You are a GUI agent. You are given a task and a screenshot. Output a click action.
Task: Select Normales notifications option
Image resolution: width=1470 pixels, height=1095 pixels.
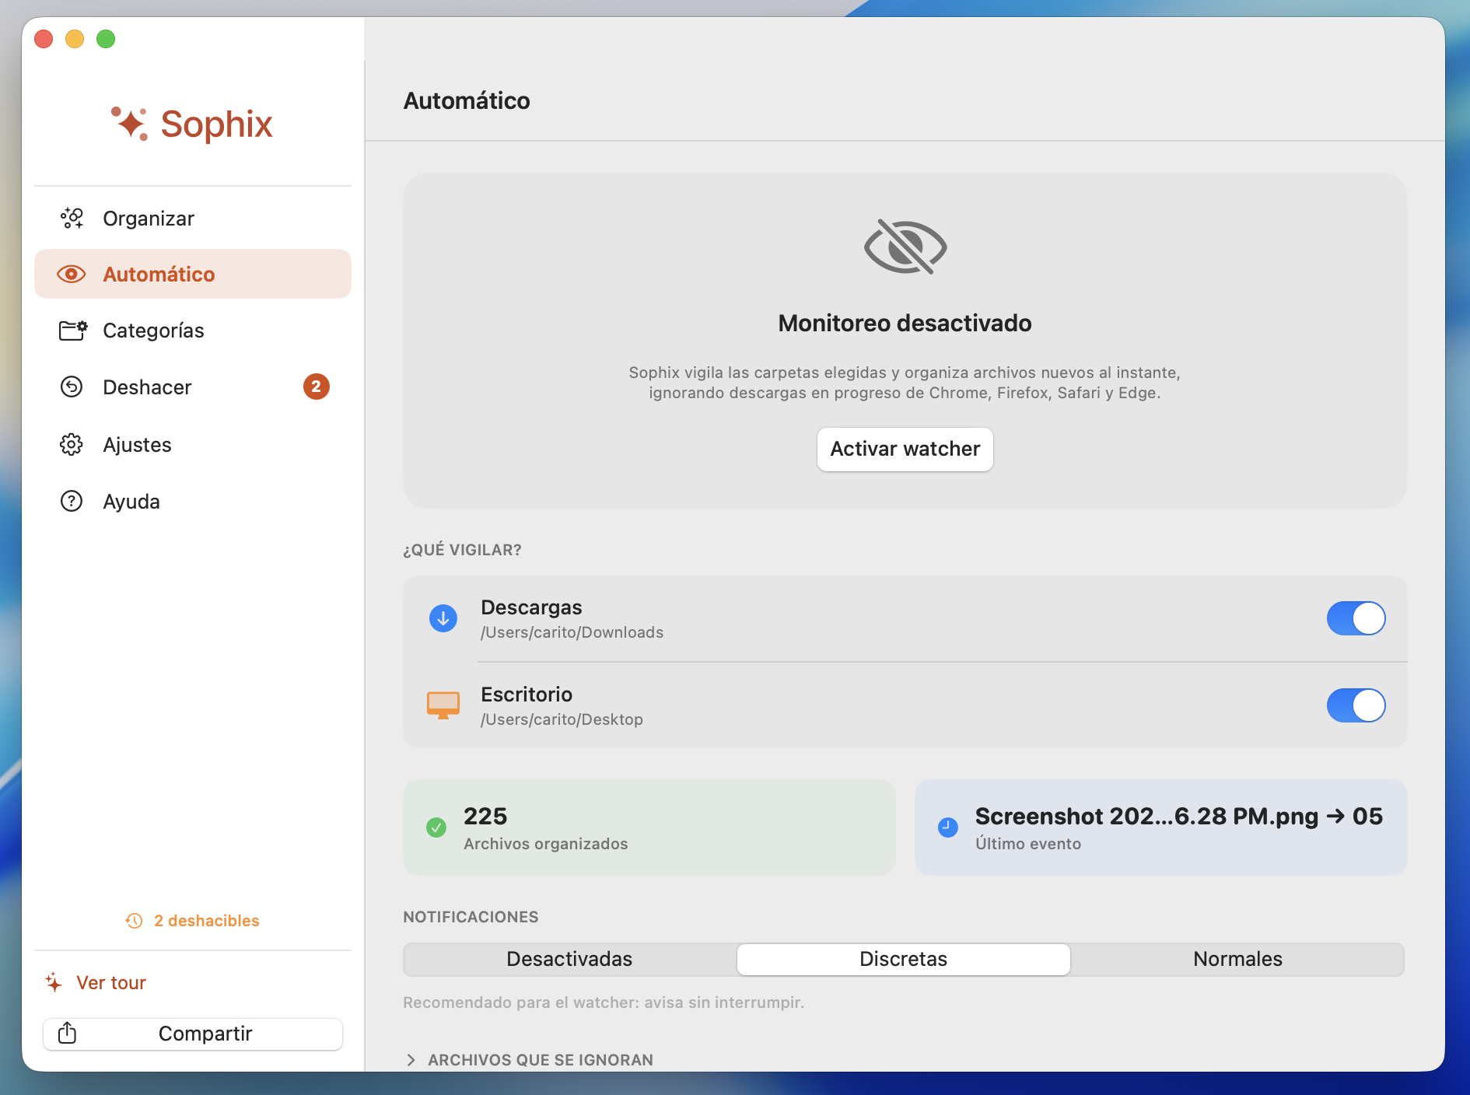[1237, 959]
